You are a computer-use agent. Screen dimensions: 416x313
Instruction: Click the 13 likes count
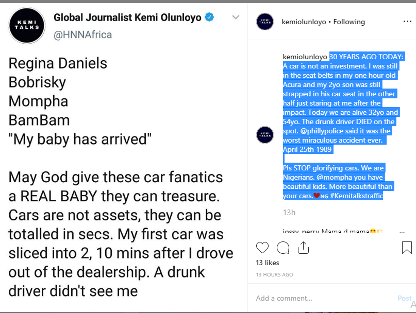[267, 263]
